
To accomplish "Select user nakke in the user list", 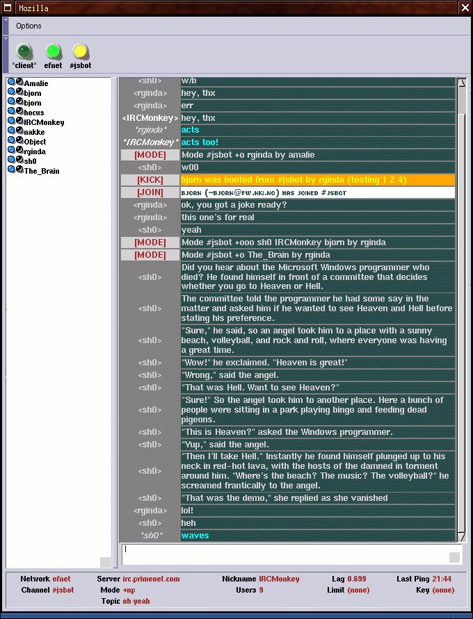I will tap(34, 132).
